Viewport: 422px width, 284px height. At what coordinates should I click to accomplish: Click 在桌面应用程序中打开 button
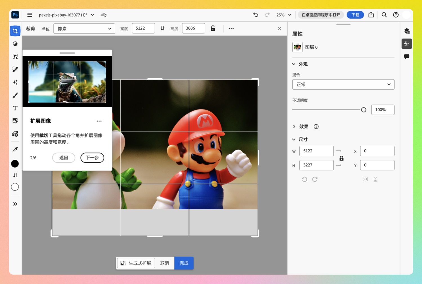[321, 15]
